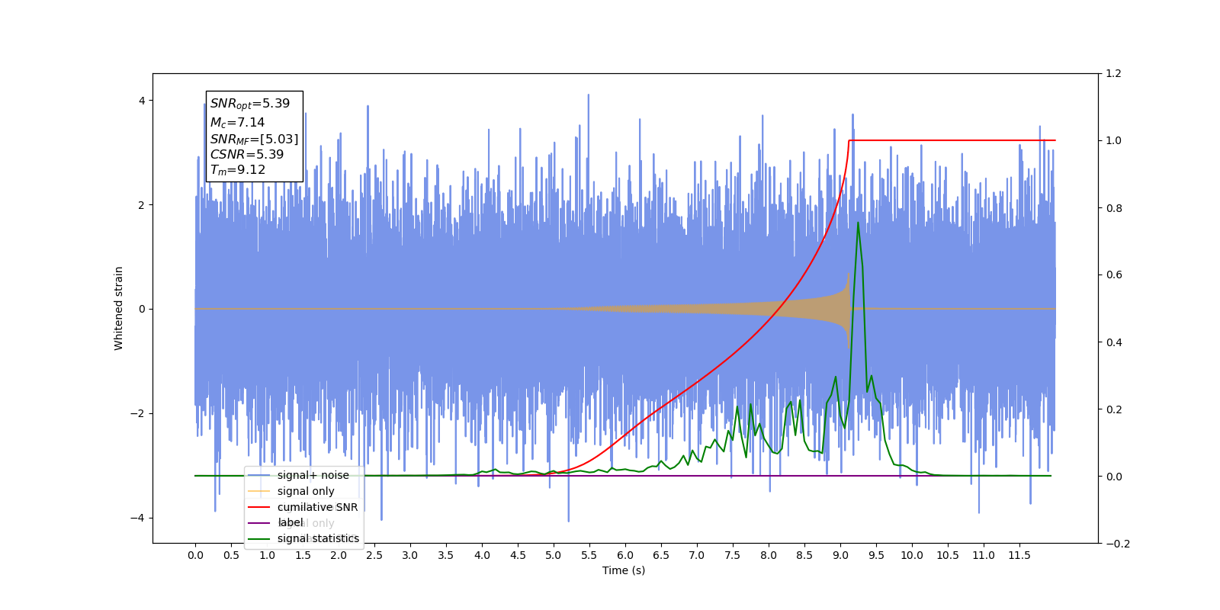Screen dimensions: 1220x610
Task: Click the CSNR=5.39 annotation text
Action: click(x=247, y=154)
